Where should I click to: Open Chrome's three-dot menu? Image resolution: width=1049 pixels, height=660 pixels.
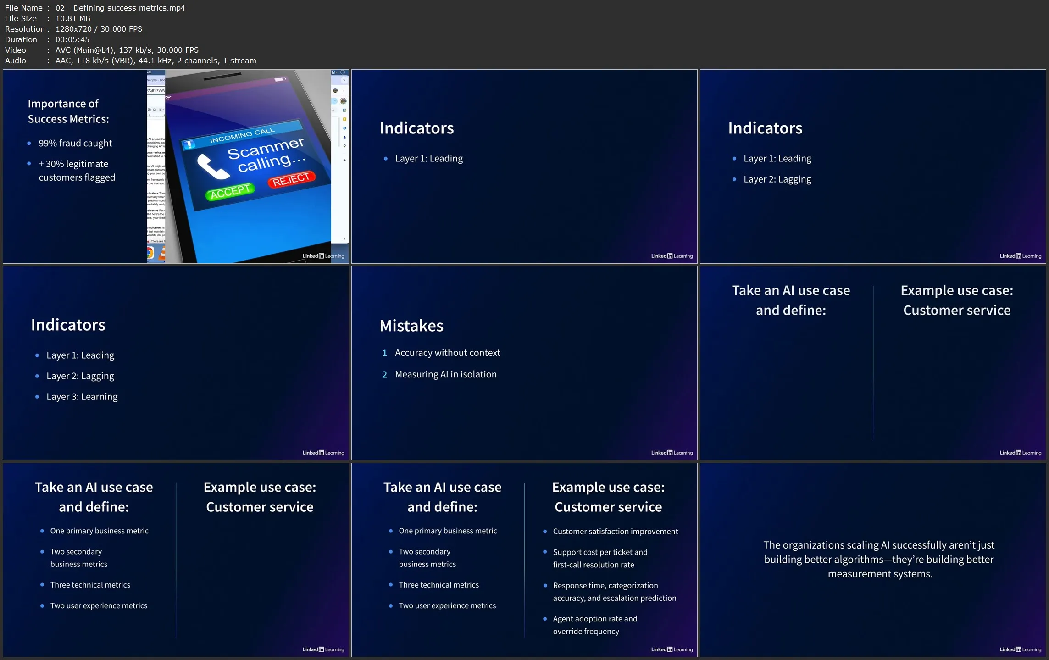pyautogui.click(x=344, y=90)
